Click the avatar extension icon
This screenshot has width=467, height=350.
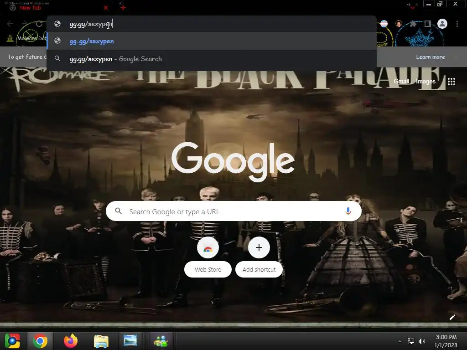pos(399,24)
